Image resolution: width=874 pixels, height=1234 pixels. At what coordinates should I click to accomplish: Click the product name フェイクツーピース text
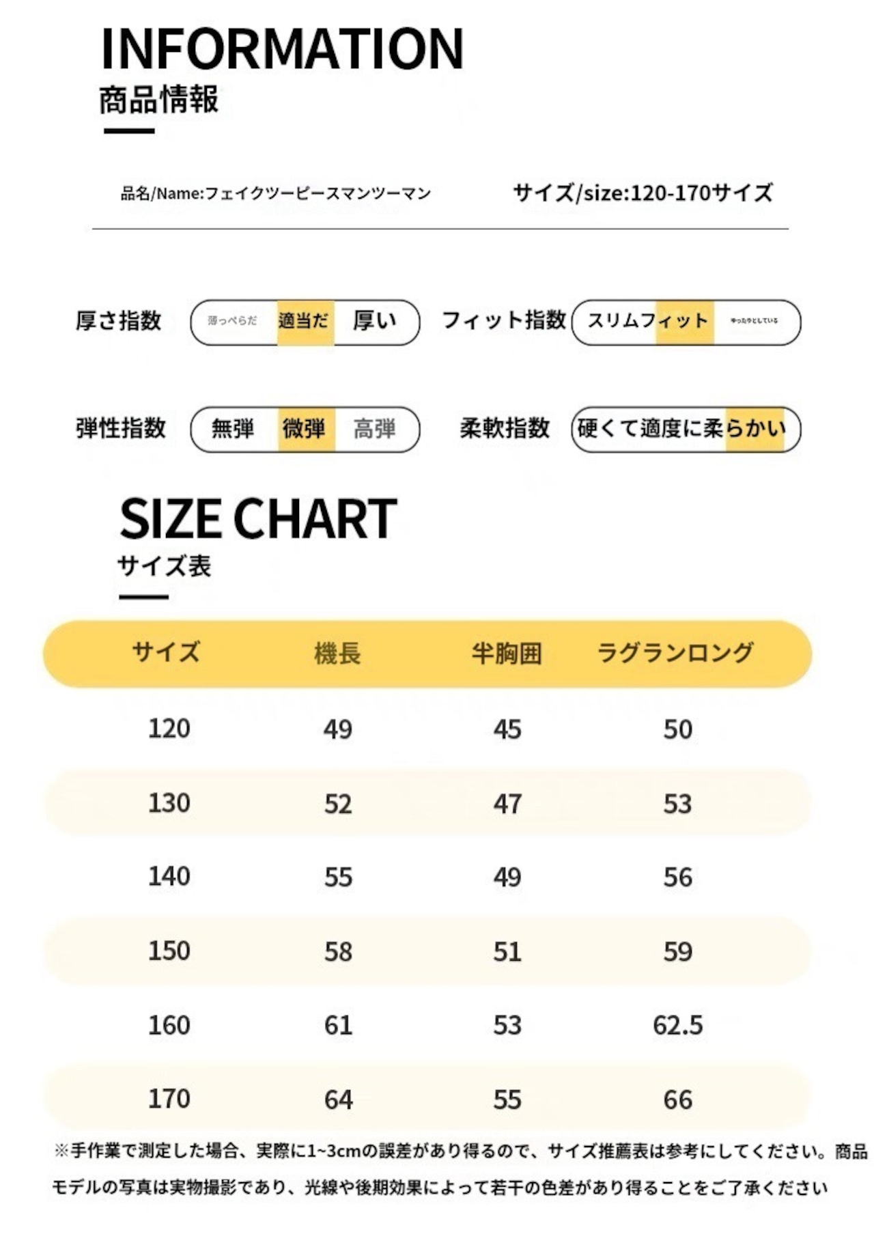pos(276,194)
